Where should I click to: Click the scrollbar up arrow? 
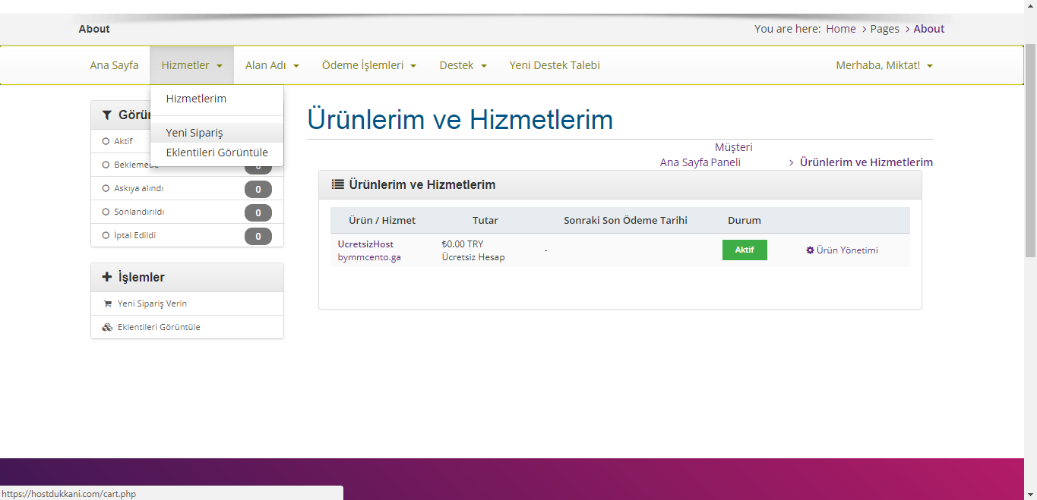[1031, 6]
